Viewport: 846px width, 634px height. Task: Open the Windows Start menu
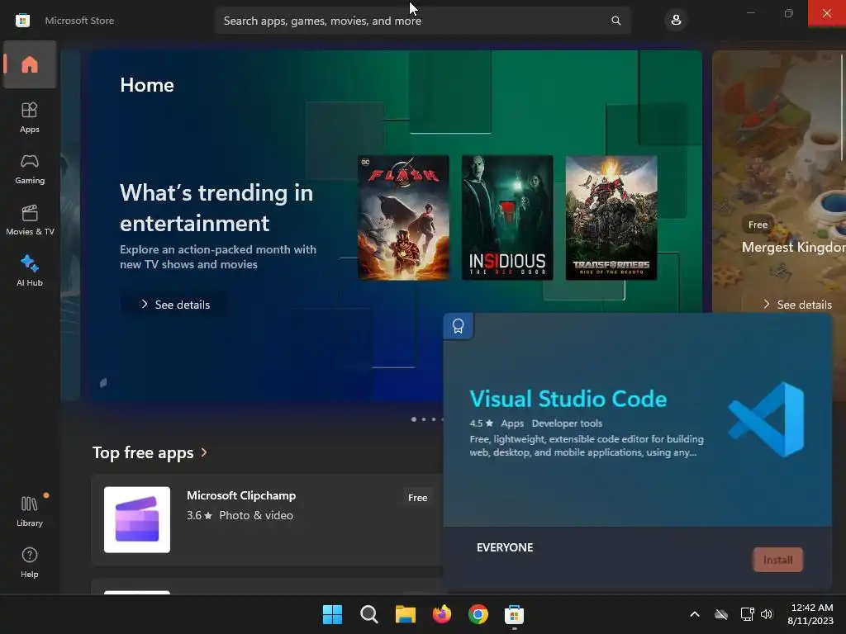click(332, 614)
